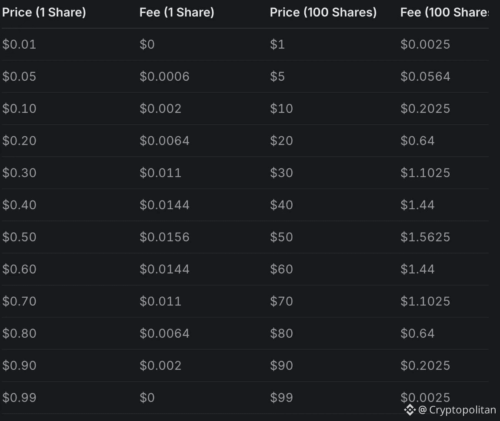The width and height of the screenshot is (500, 421).
Task: Select the $0.50 price row cell
Action: tap(19, 237)
